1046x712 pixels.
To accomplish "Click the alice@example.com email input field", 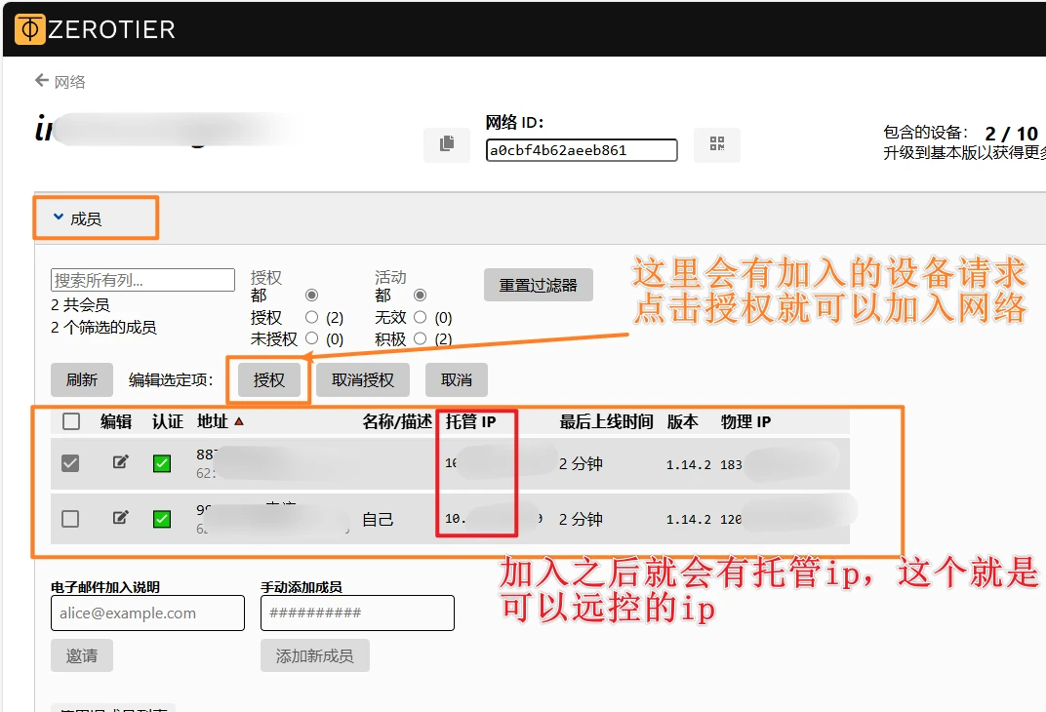I will (x=147, y=613).
